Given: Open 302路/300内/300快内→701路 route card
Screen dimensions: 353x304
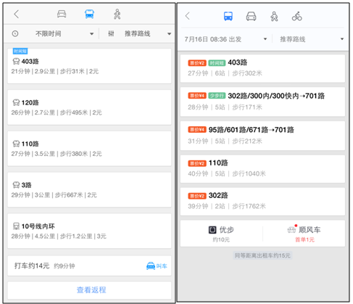Looking at the screenshot, I should tap(262, 102).
